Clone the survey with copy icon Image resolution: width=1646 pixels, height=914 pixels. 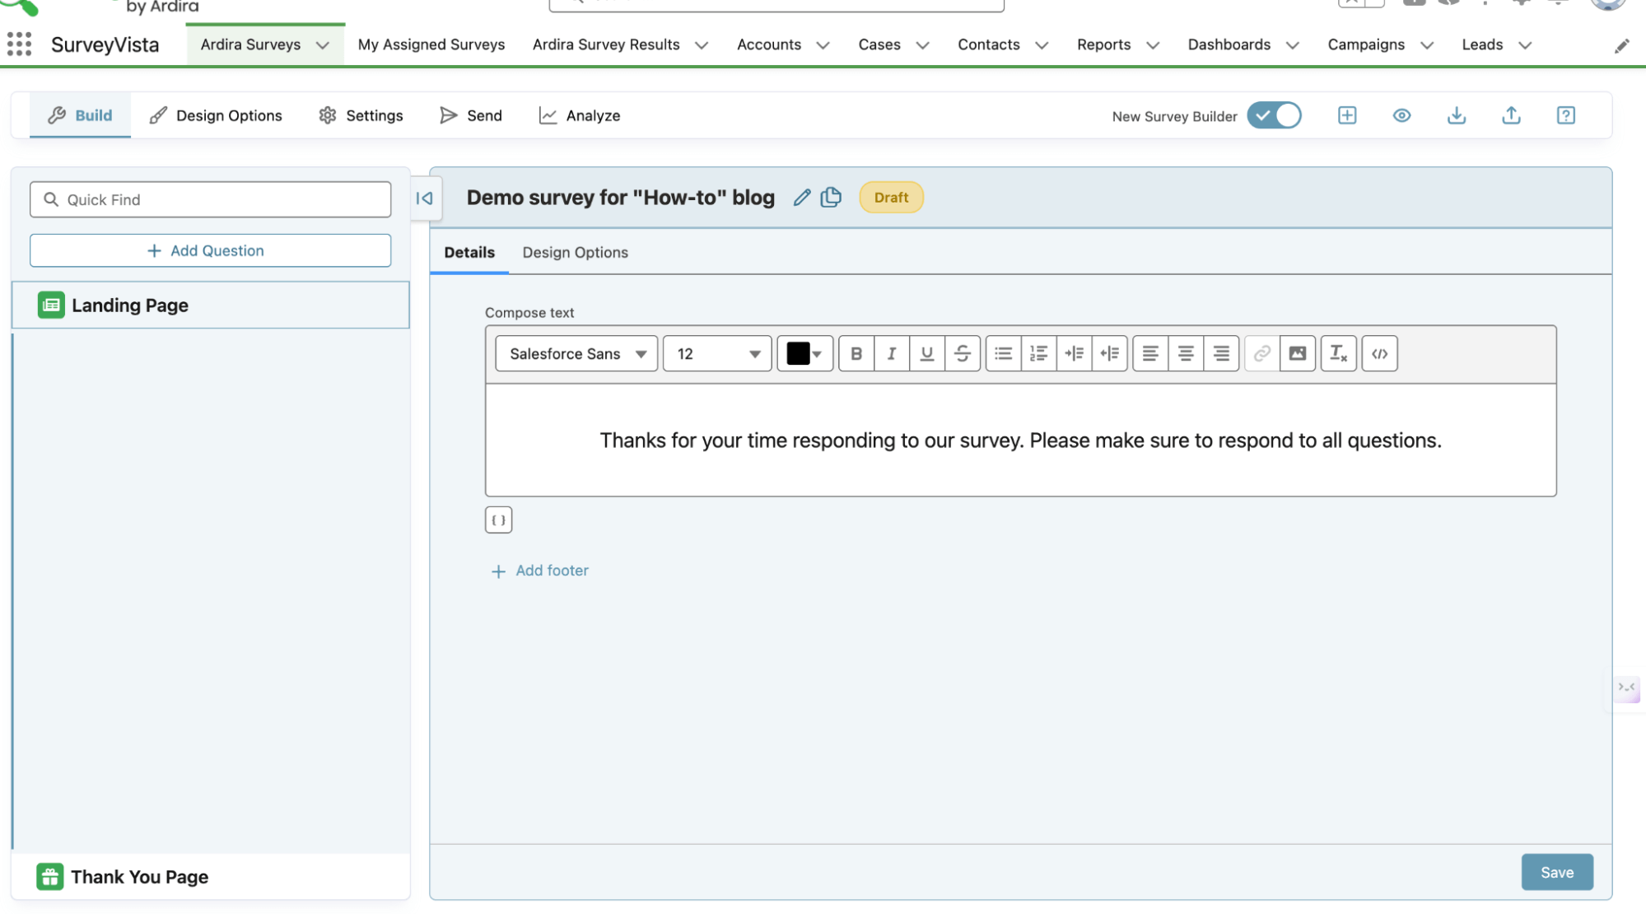[x=831, y=198]
